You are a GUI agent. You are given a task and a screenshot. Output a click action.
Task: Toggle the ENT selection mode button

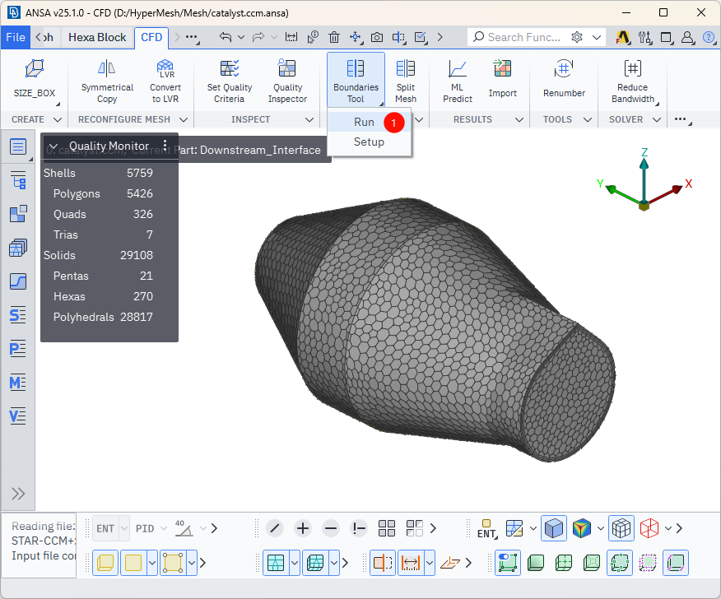105,528
